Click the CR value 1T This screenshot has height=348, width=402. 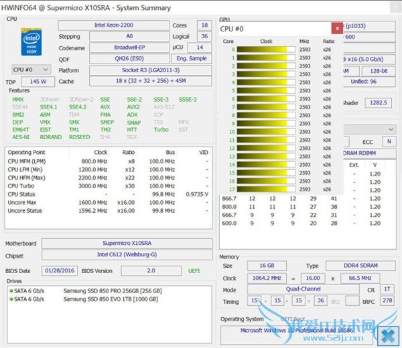coord(387,289)
